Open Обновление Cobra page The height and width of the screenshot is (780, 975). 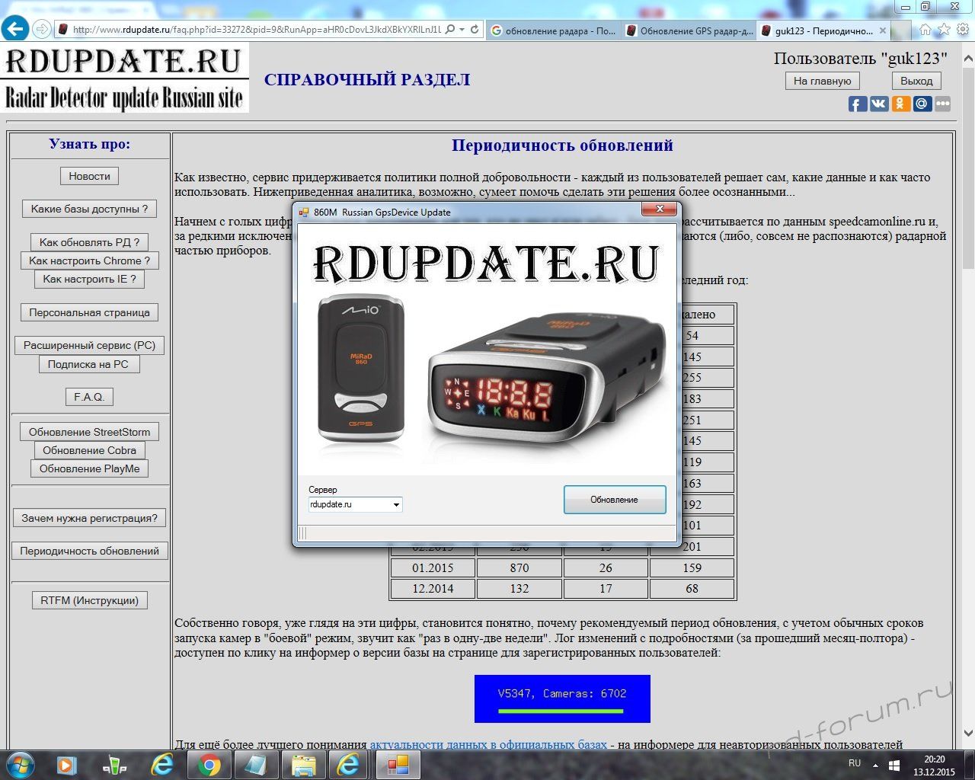pos(89,450)
